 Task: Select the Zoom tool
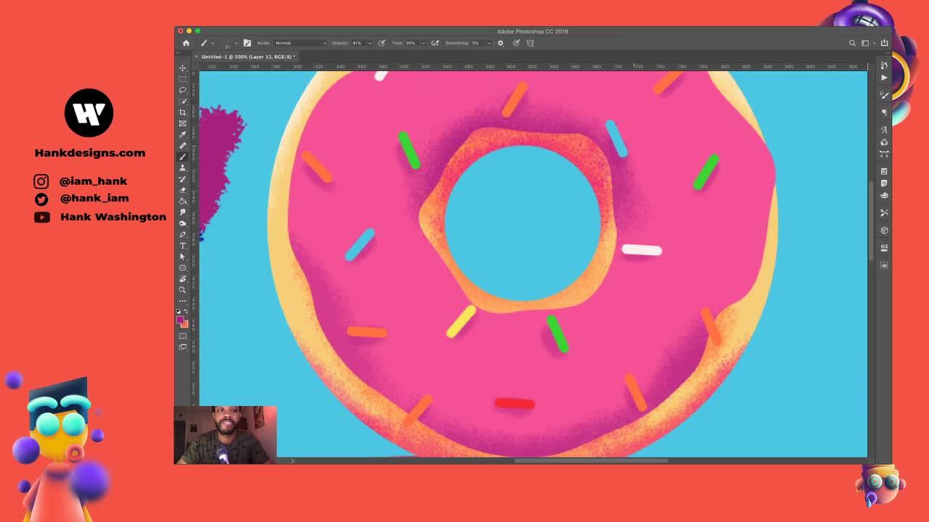(183, 290)
